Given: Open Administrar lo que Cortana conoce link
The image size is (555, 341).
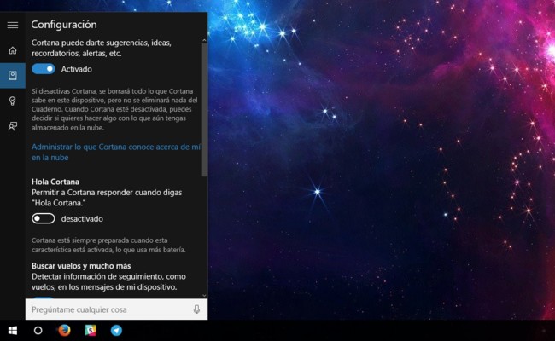Looking at the screenshot, I should click(x=116, y=152).
